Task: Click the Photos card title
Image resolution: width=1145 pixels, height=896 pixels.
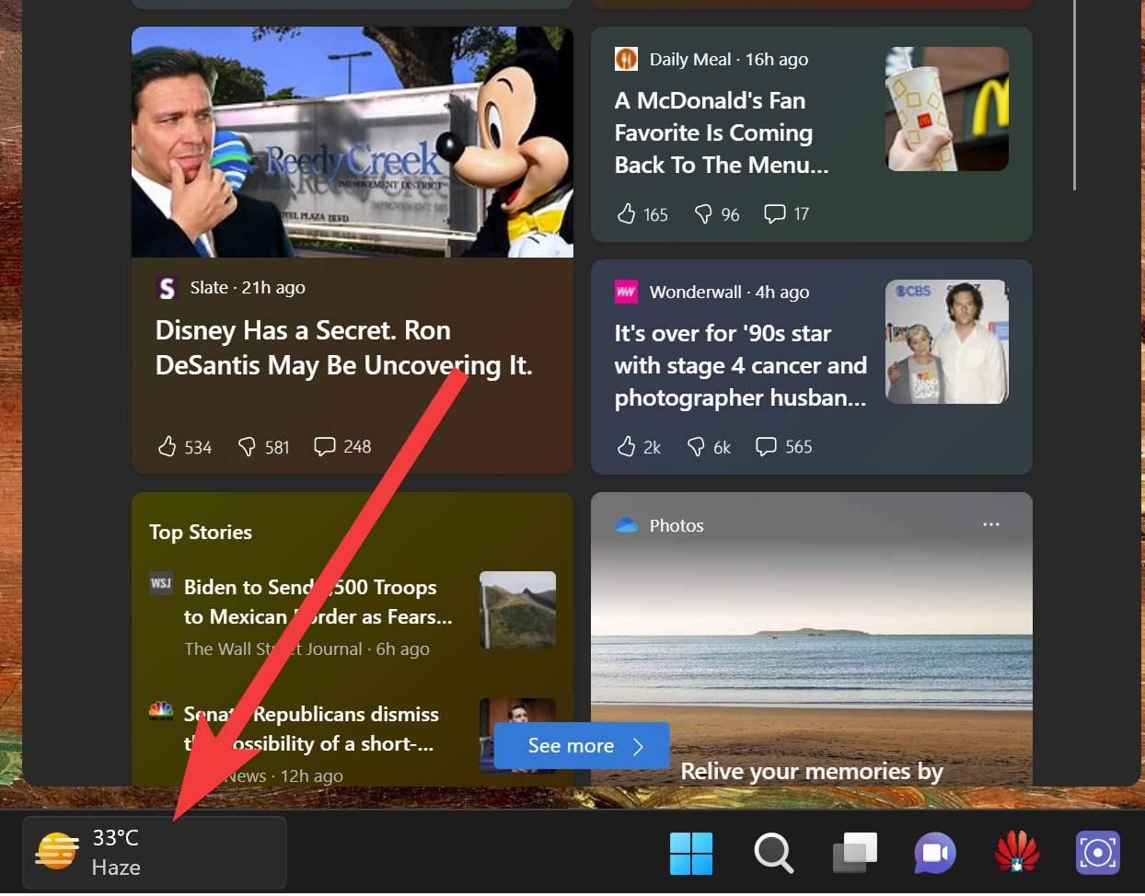Action: coord(677,525)
